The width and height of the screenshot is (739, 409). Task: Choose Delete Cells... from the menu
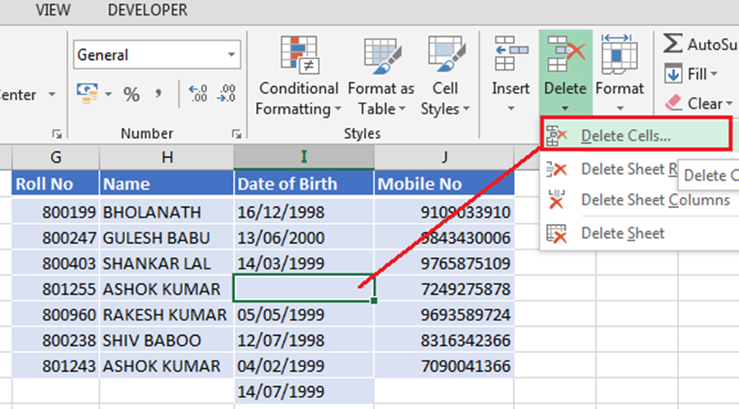coord(626,136)
